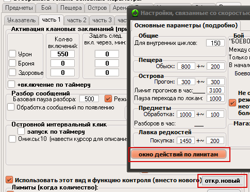
Task: Select the Остров tab
Action: tap(97, 8)
